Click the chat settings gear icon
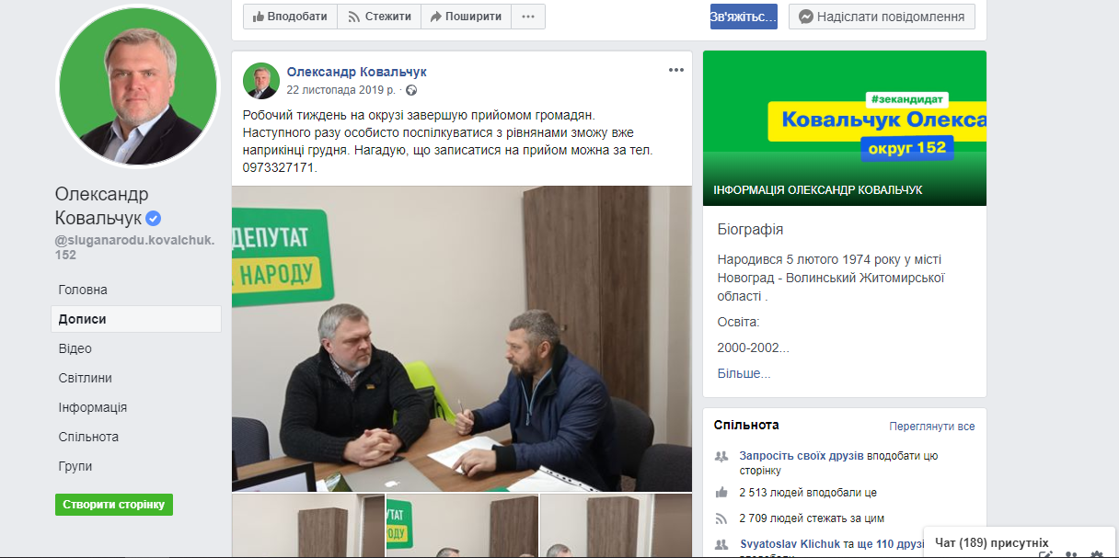This screenshot has width=1119, height=558. 1096,555
